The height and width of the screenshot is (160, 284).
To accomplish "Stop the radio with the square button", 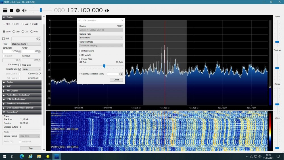I will (11, 11).
